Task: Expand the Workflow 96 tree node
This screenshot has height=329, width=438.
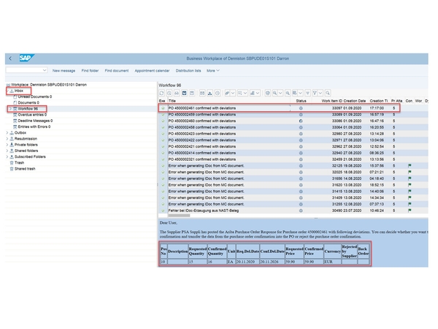Action: pos(8,108)
